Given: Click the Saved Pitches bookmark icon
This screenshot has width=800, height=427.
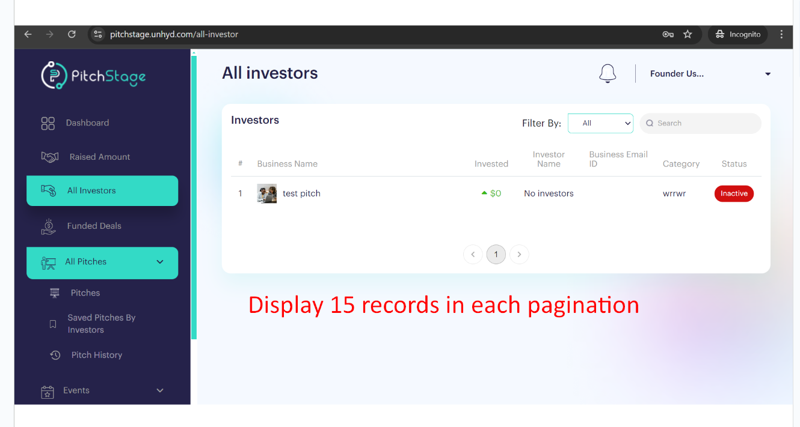Looking at the screenshot, I should click(x=53, y=324).
